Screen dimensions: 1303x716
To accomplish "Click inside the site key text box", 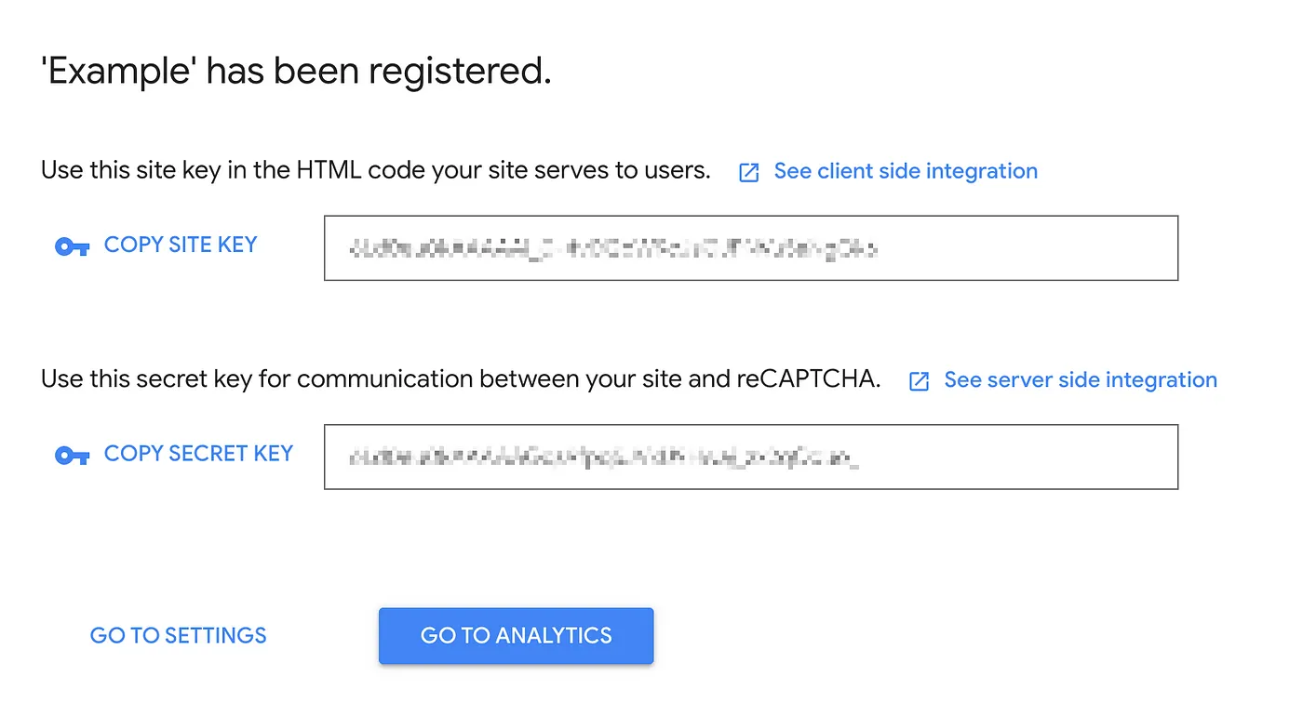I will point(750,248).
